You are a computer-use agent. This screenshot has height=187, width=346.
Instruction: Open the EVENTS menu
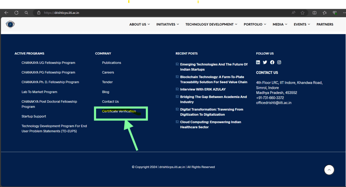pyautogui.click(x=302, y=24)
